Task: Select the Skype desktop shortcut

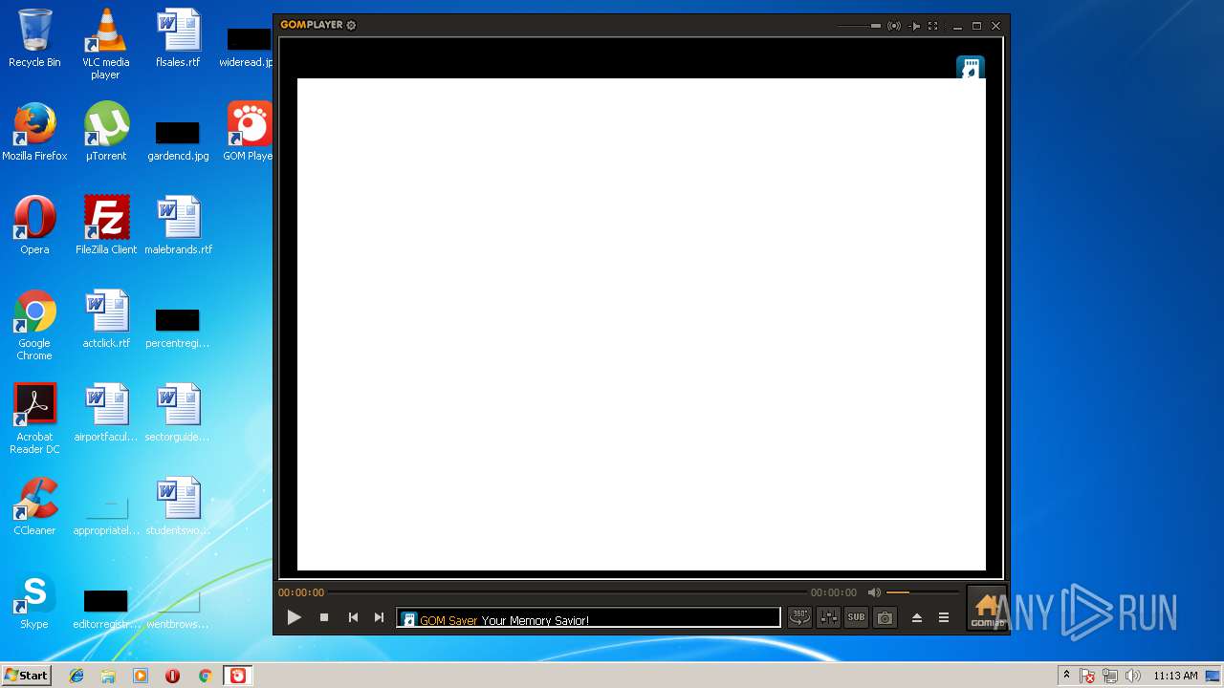Action: pyautogui.click(x=34, y=600)
